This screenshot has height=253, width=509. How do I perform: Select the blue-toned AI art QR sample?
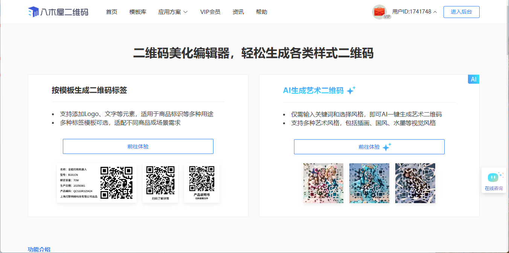coord(369,183)
